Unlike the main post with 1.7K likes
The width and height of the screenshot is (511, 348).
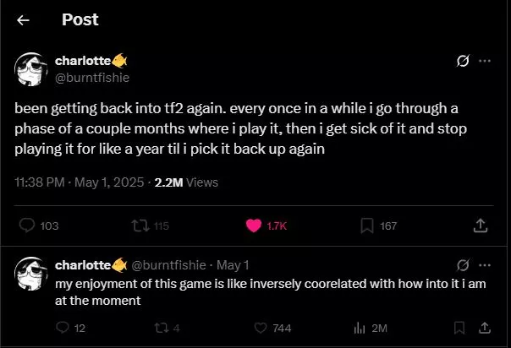pyautogui.click(x=253, y=226)
